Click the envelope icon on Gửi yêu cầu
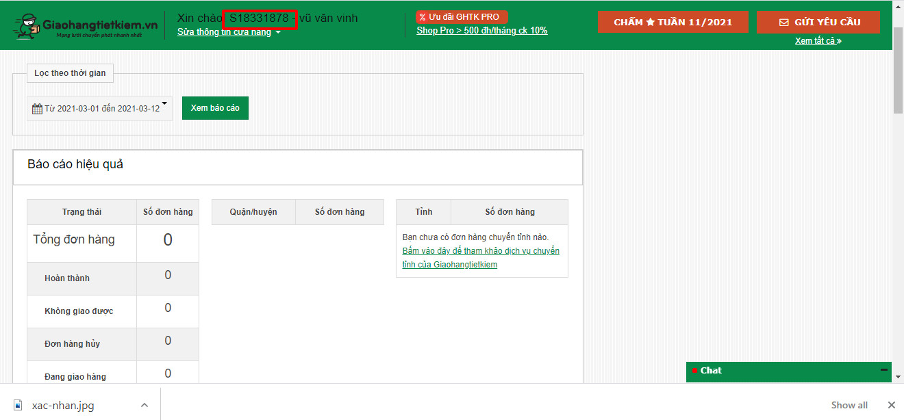The width and height of the screenshot is (904, 420). pyautogui.click(x=784, y=23)
